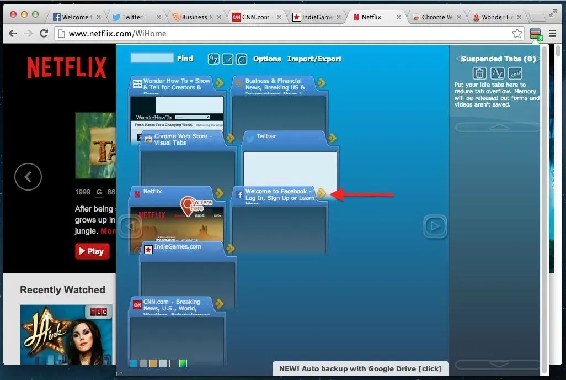Go forward in browser history

(28, 34)
